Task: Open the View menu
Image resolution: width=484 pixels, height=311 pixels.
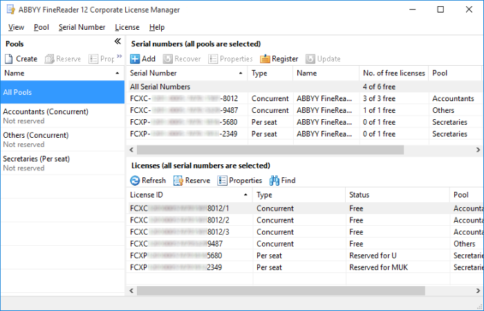Action: (16, 27)
